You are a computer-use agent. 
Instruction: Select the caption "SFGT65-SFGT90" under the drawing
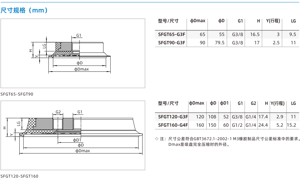[x=17, y=94]
